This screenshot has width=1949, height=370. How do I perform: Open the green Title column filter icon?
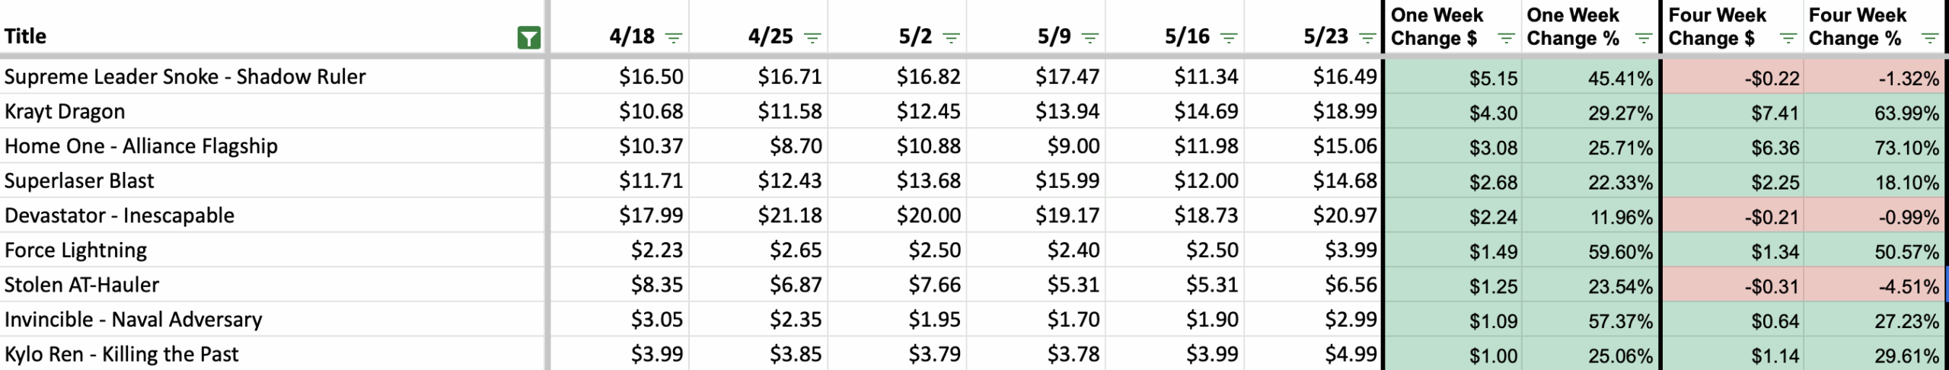click(528, 37)
